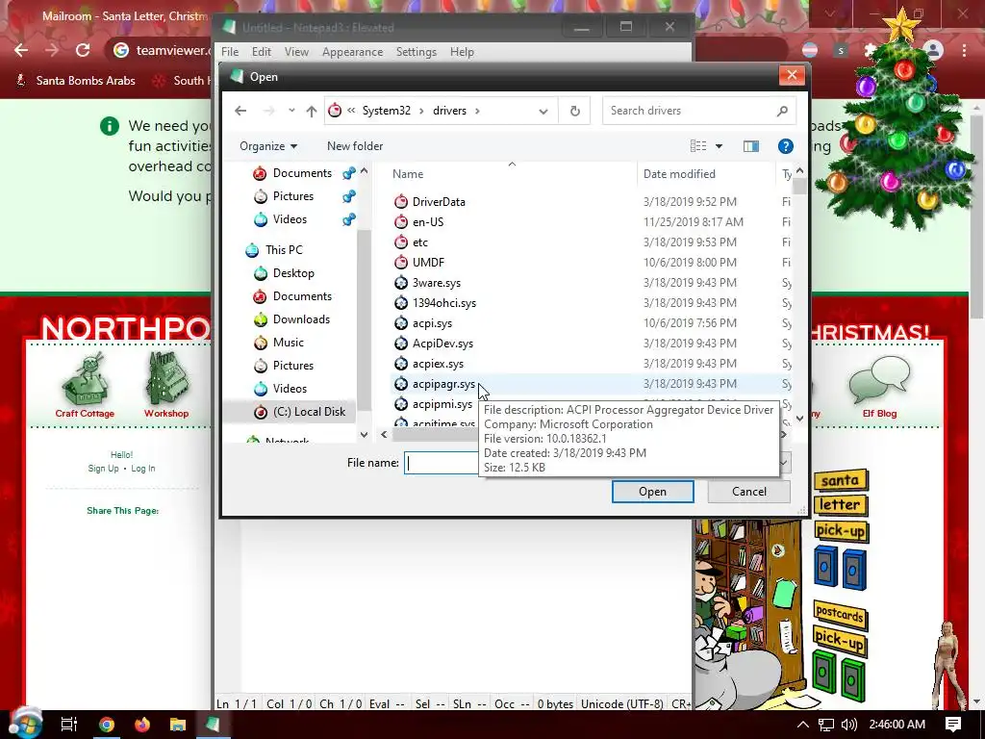Open Firefox from taskbar
The height and width of the screenshot is (739, 985).
click(142, 725)
